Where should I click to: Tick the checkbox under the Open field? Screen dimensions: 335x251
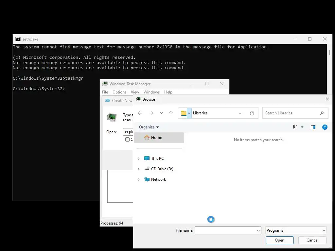click(x=127, y=140)
